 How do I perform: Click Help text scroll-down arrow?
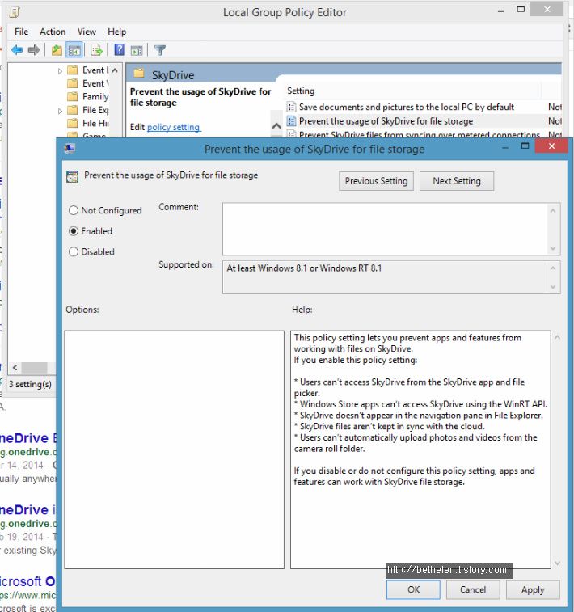(557, 563)
